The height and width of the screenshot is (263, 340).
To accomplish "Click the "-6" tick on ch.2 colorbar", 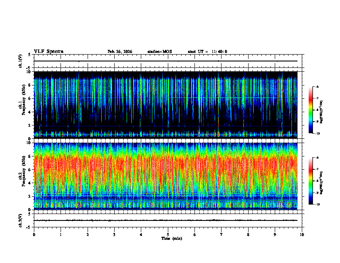I will coord(317,158).
